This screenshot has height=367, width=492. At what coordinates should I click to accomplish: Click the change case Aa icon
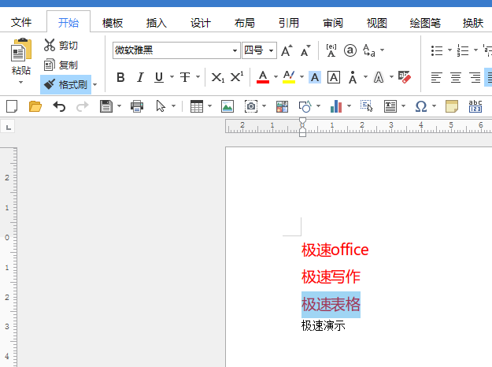369,50
